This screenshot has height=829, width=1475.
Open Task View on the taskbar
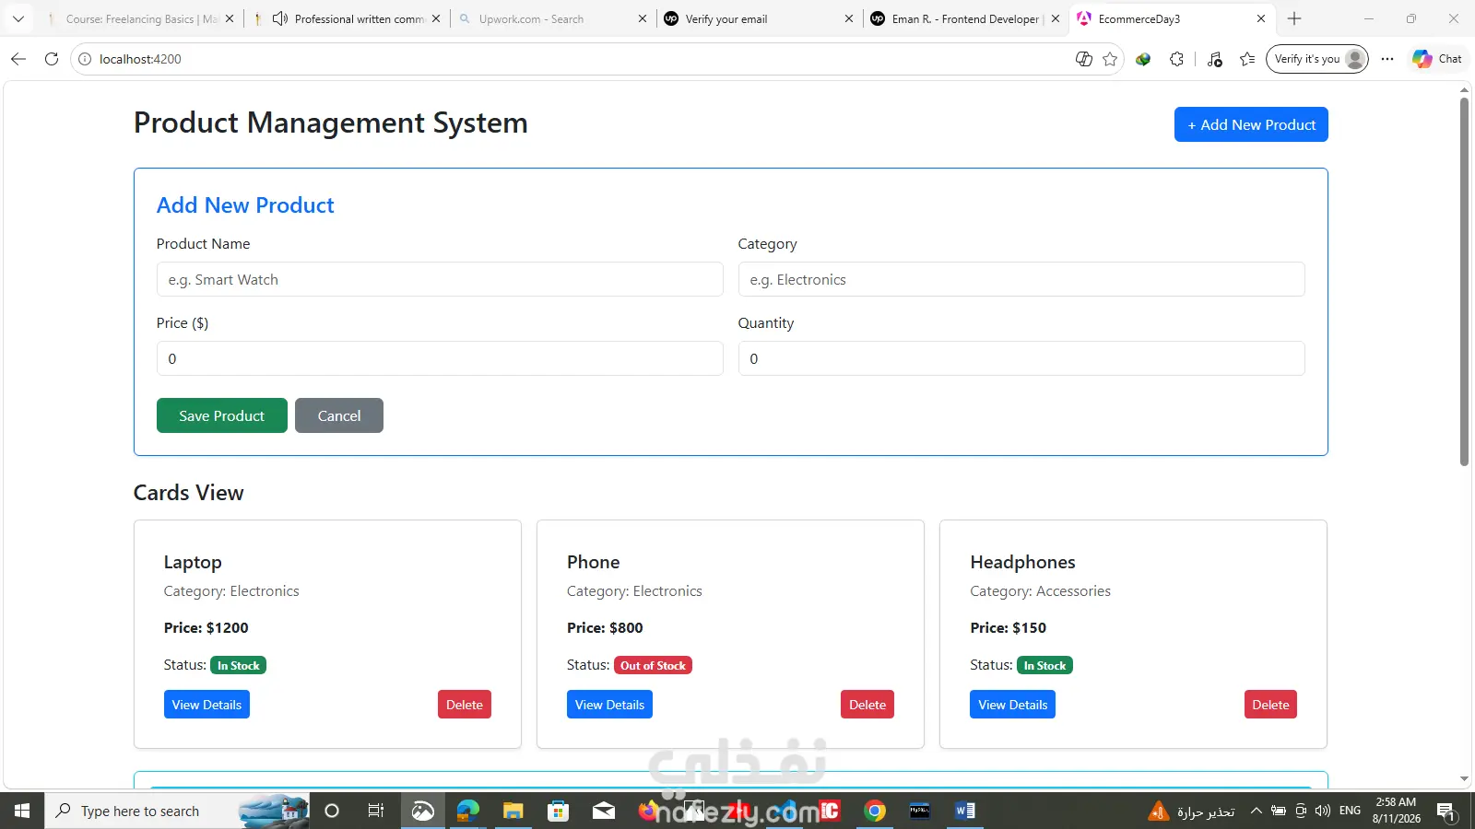coord(375,811)
